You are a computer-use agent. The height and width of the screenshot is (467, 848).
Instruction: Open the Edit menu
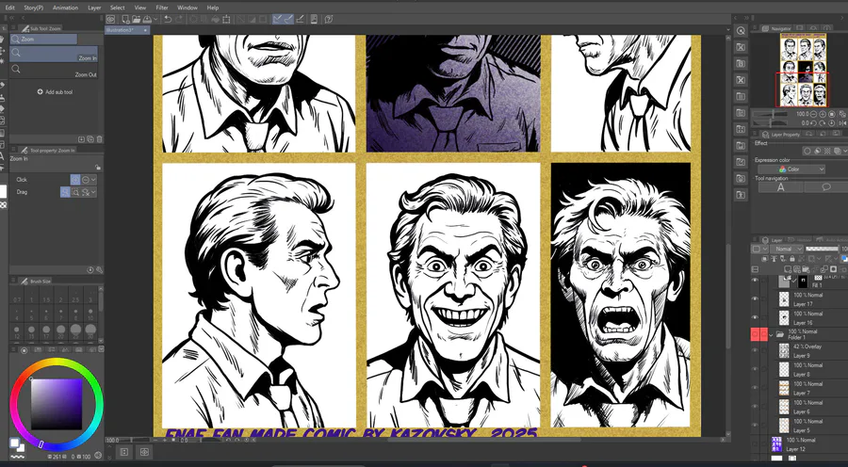(x=9, y=8)
